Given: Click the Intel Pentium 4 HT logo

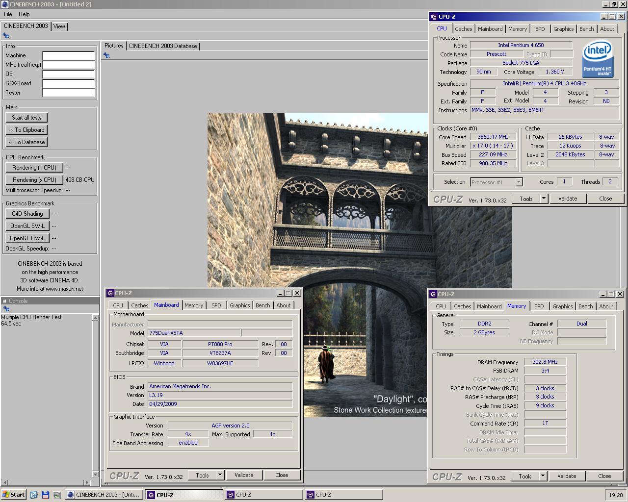Looking at the screenshot, I should coord(597,59).
